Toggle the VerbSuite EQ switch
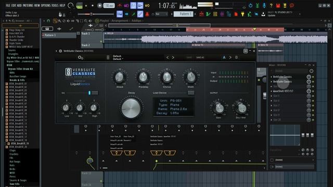The height and width of the screenshot is (187, 333). click(93, 93)
